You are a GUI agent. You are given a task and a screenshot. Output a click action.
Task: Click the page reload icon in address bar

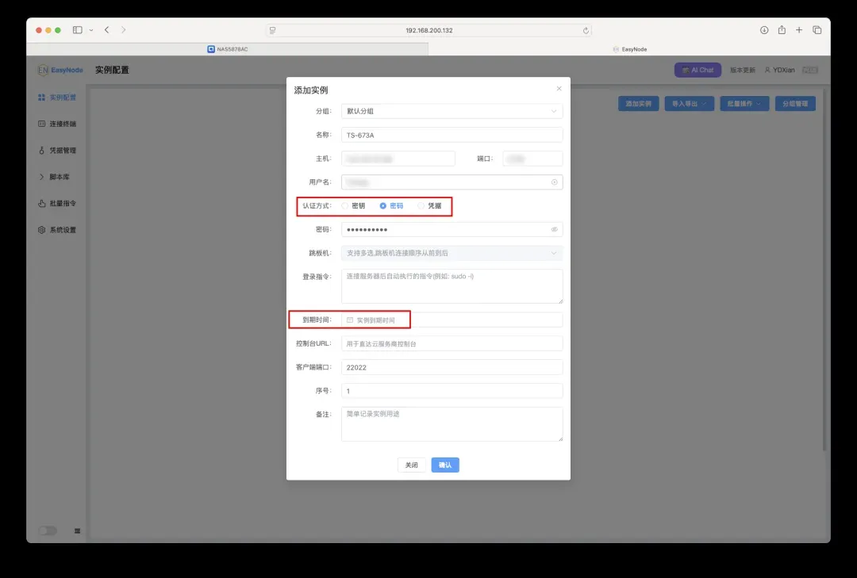[x=586, y=30]
